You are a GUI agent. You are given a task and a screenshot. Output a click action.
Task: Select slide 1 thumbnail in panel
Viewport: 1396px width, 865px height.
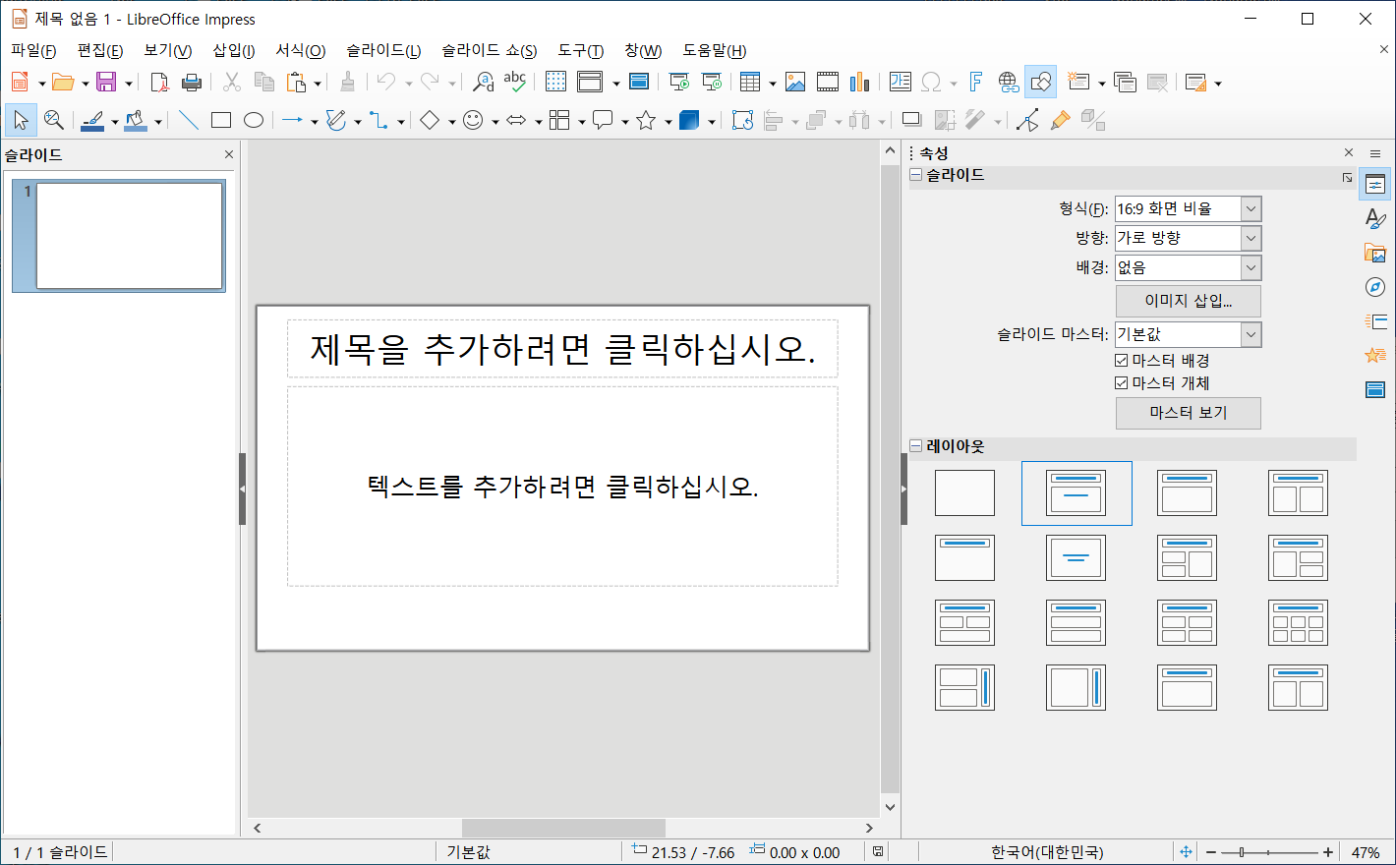[119, 236]
